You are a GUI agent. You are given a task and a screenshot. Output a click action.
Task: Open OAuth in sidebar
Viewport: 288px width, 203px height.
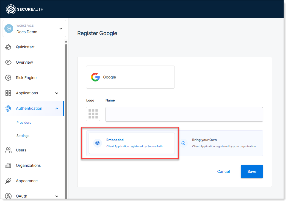pyautogui.click(x=21, y=196)
